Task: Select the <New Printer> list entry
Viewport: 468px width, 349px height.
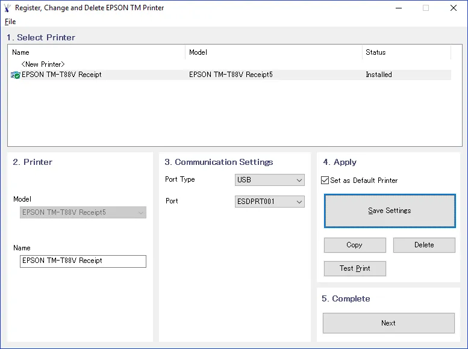Action: point(43,64)
